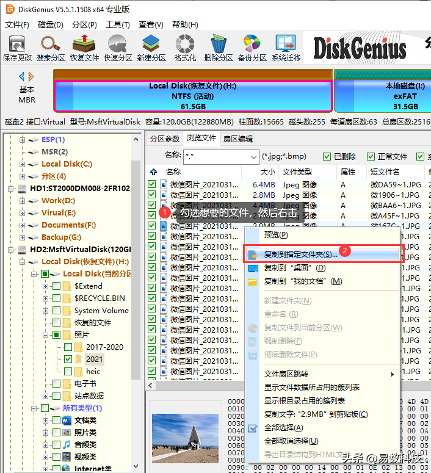Toggle the 已删除 deleted files checkbox
Screen dimensions: 431x473
(327, 157)
